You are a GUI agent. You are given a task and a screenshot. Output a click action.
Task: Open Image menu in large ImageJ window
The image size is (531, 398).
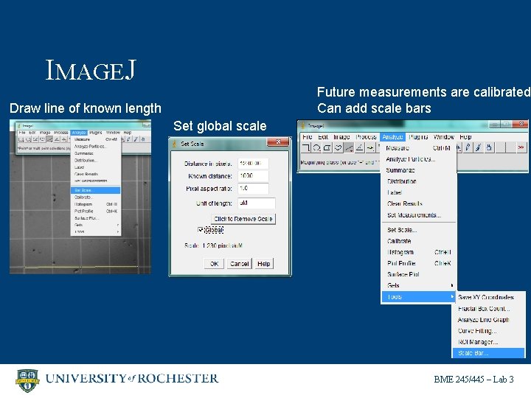341,137
